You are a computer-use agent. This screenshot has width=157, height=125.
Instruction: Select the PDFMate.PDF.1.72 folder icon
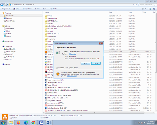46,34
